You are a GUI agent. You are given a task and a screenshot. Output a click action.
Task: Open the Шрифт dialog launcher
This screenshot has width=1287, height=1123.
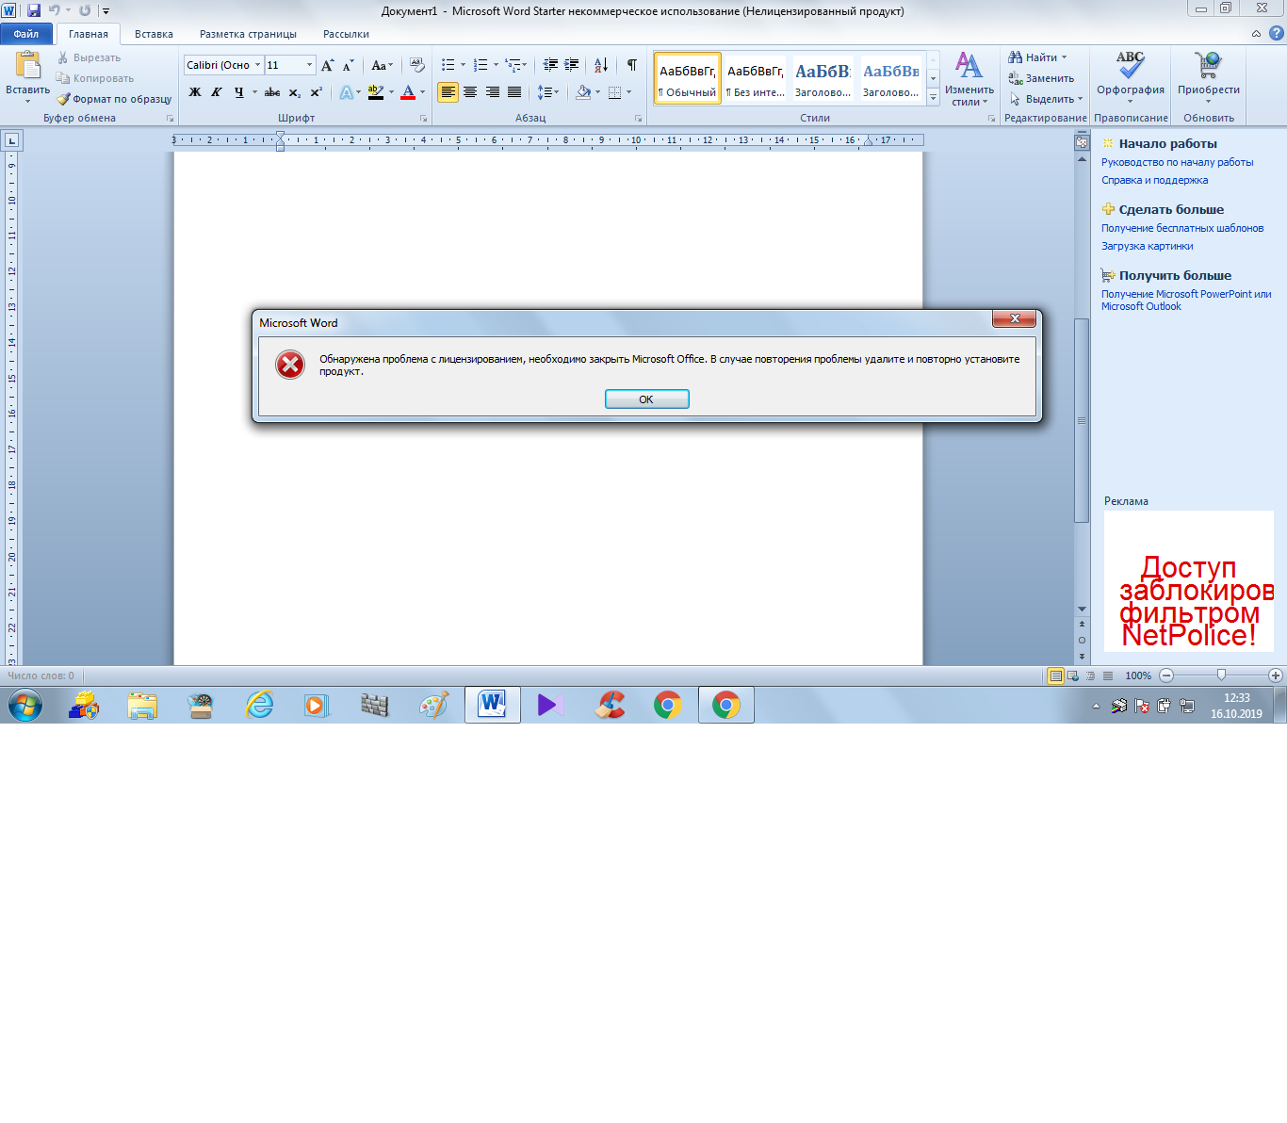pos(424,119)
